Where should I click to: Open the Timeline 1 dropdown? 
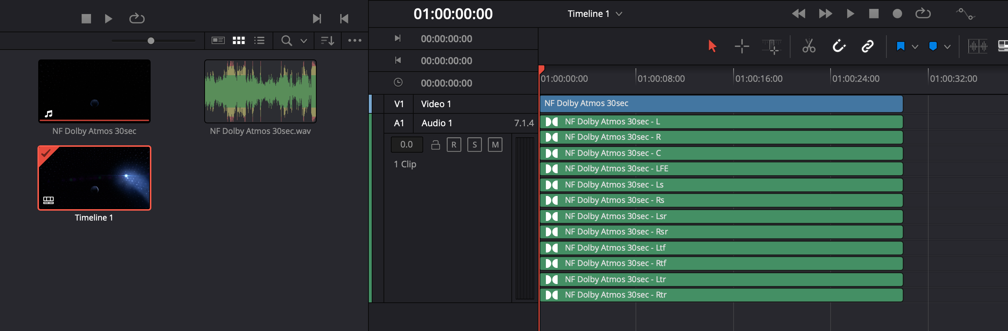pyautogui.click(x=595, y=14)
